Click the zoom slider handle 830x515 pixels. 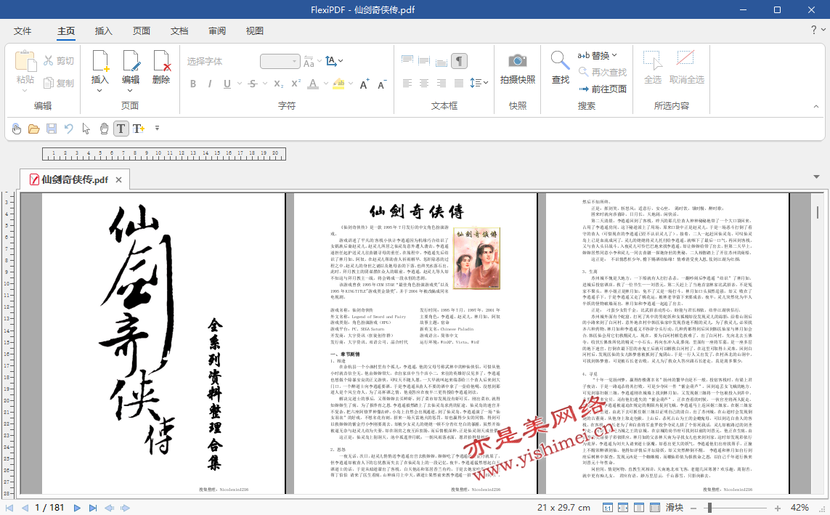(x=709, y=508)
